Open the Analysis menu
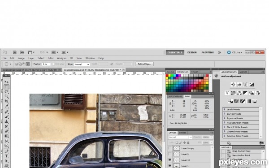The width and height of the screenshot is (269, 168). [61, 58]
